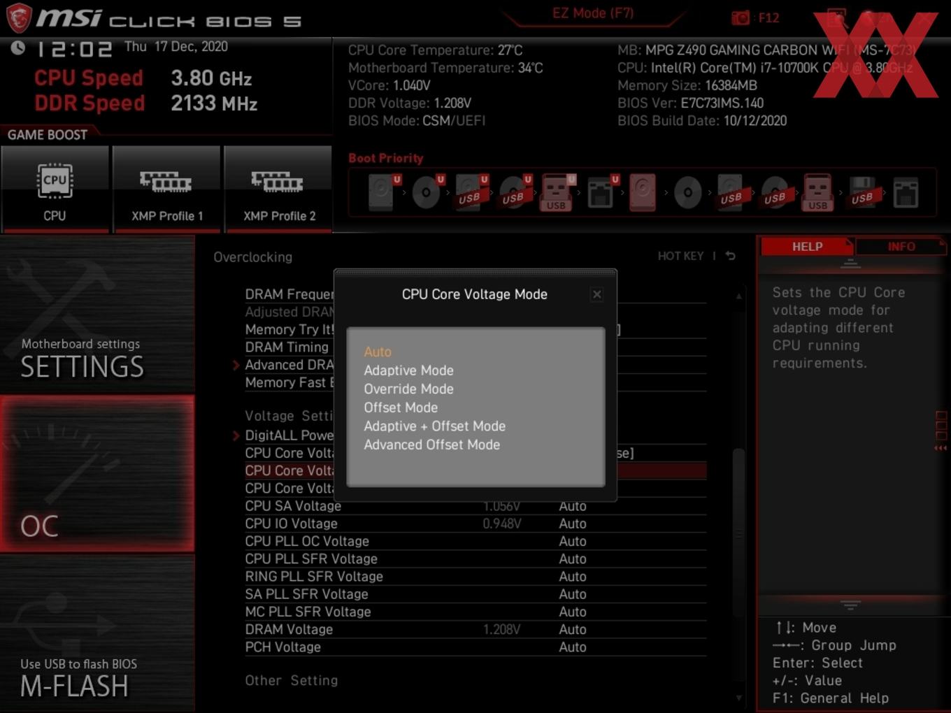
Task: Open the CPU PLL OC Voltage Auto value
Action: point(572,541)
